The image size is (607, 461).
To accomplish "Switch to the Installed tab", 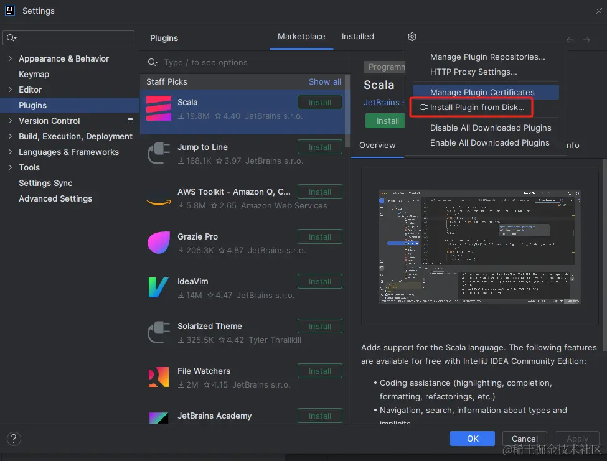I will click(358, 36).
